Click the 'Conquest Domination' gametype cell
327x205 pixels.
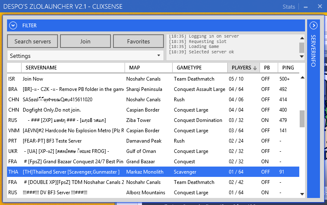pyautogui.click(x=198, y=120)
